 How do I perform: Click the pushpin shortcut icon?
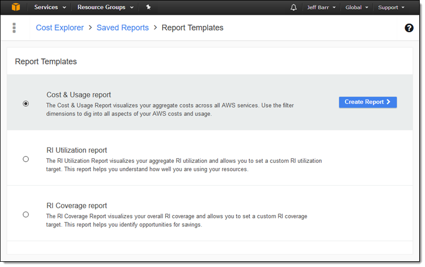click(x=148, y=7)
